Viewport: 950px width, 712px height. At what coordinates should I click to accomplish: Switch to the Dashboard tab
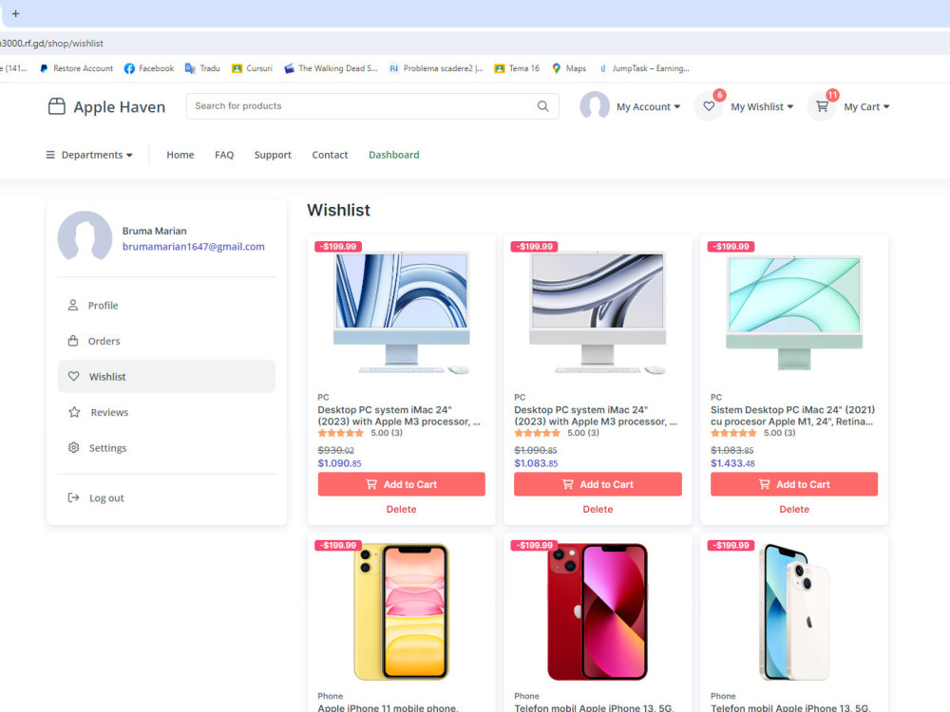point(393,154)
